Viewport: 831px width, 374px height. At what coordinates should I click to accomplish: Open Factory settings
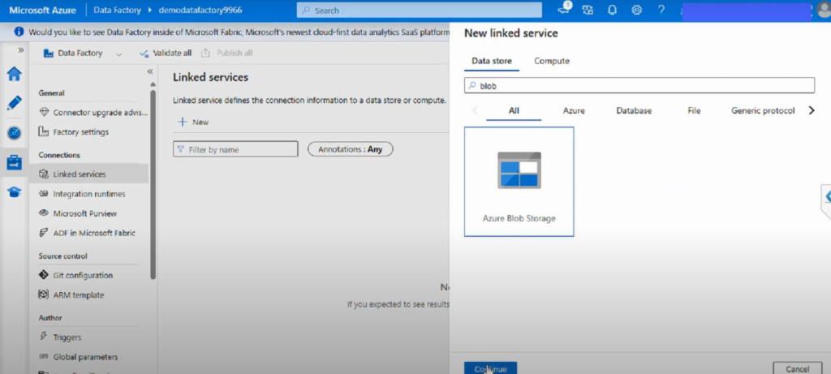[74, 132]
